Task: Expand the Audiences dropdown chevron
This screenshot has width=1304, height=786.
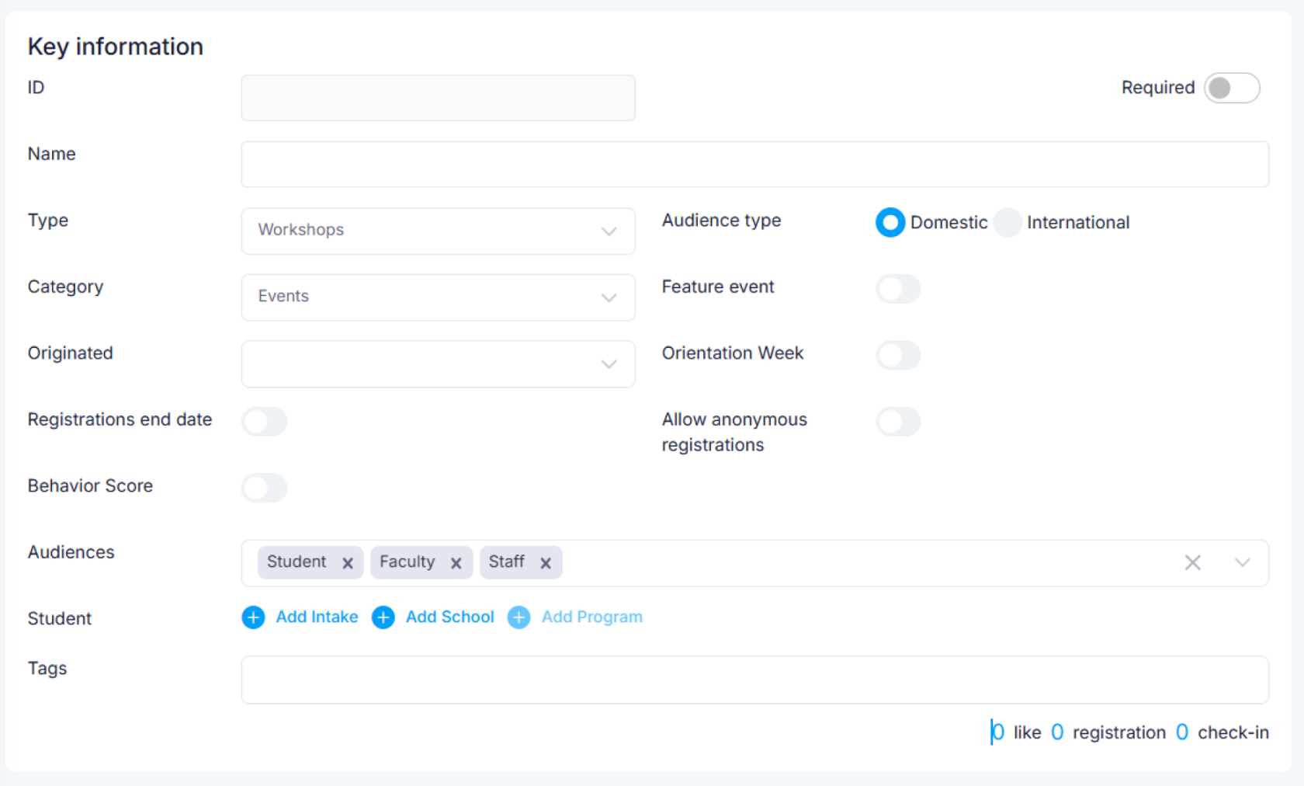Action: (1242, 562)
